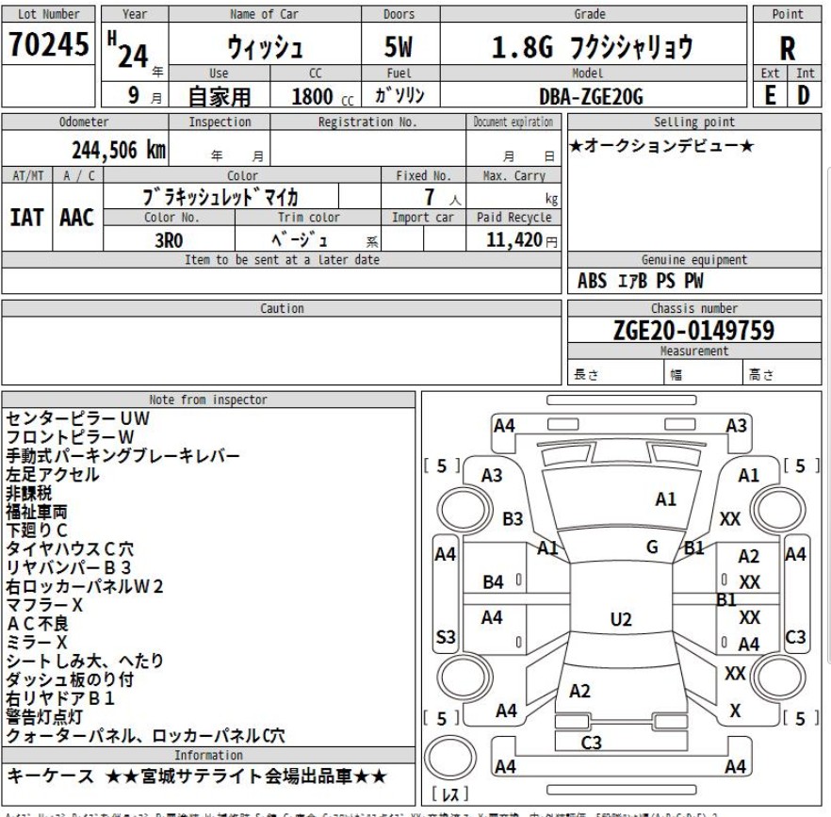Click the interior grade D
Image resolution: width=831 pixels, height=817 pixels.
(x=806, y=93)
